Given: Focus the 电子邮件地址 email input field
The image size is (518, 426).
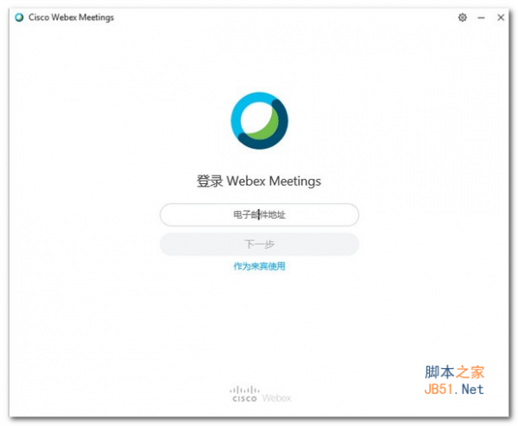Looking at the screenshot, I should point(259,214).
